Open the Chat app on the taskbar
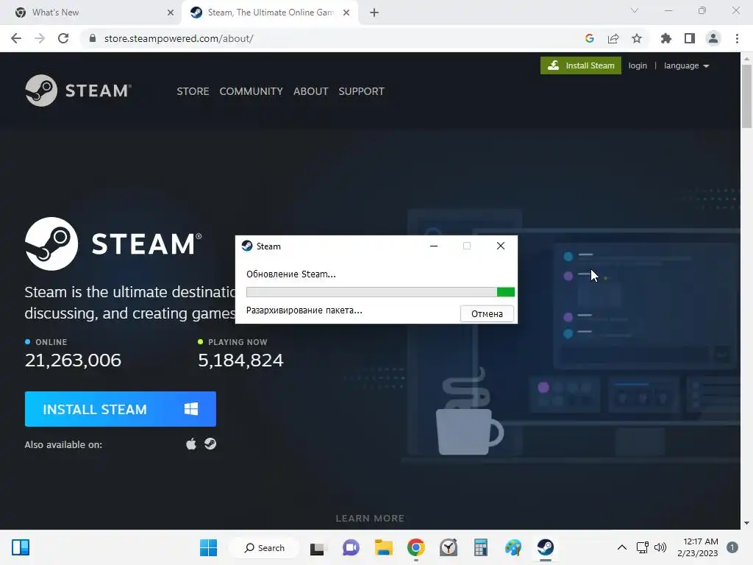The width and height of the screenshot is (753, 565). click(351, 547)
